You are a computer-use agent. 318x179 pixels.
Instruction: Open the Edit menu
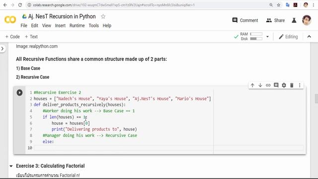34,25
